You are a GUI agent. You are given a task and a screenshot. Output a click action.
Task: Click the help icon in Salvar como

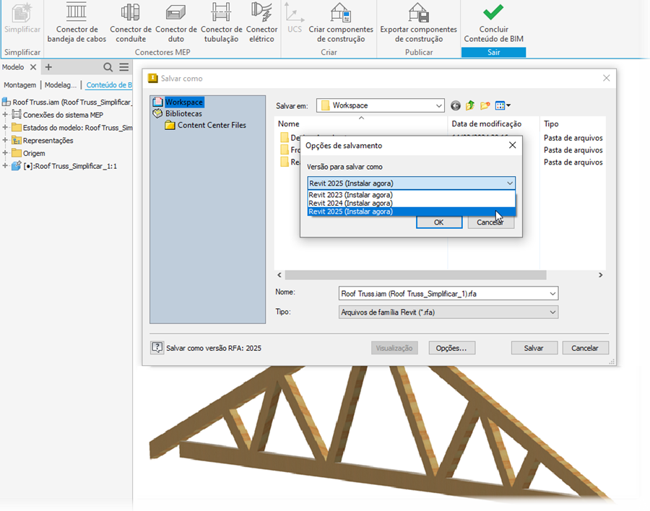[x=157, y=347]
